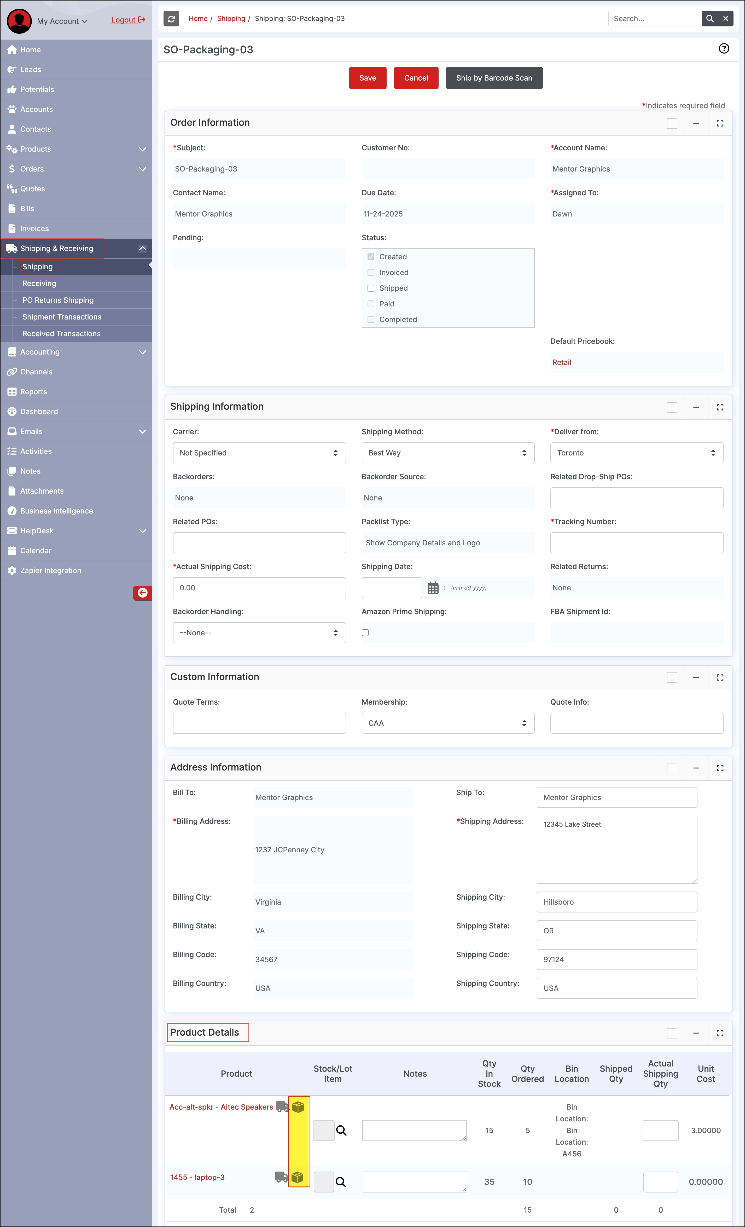Open Shipment Transactions in sidebar
The height and width of the screenshot is (1227, 745).
pos(62,317)
